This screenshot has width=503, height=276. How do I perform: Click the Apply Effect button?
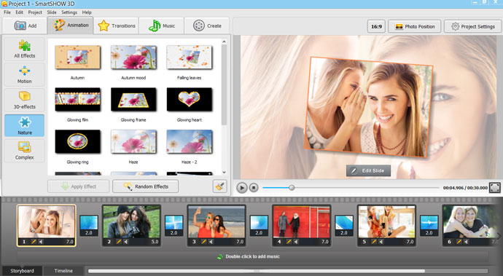point(79,186)
